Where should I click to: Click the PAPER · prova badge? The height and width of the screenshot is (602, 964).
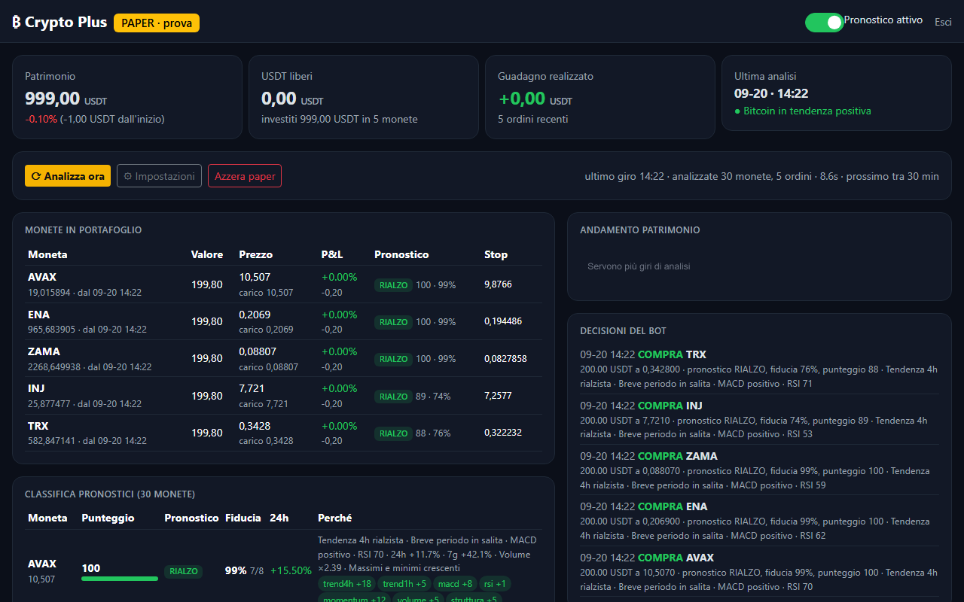[x=157, y=23]
